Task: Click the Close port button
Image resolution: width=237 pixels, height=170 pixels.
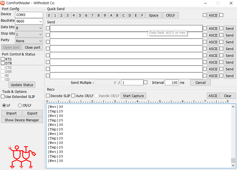Action: coord(33,47)
